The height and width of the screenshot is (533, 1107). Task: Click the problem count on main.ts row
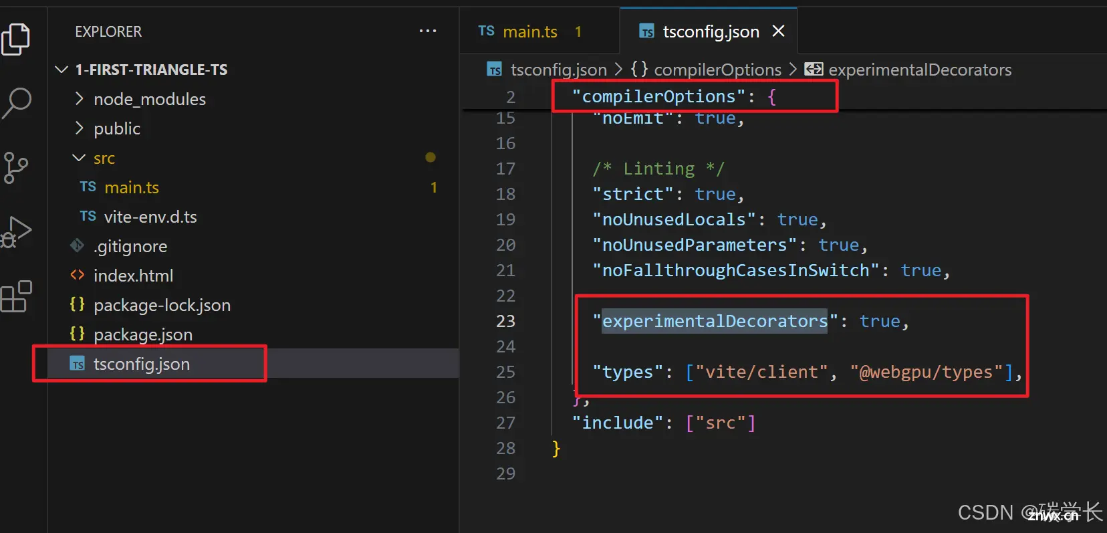(434, 188)
